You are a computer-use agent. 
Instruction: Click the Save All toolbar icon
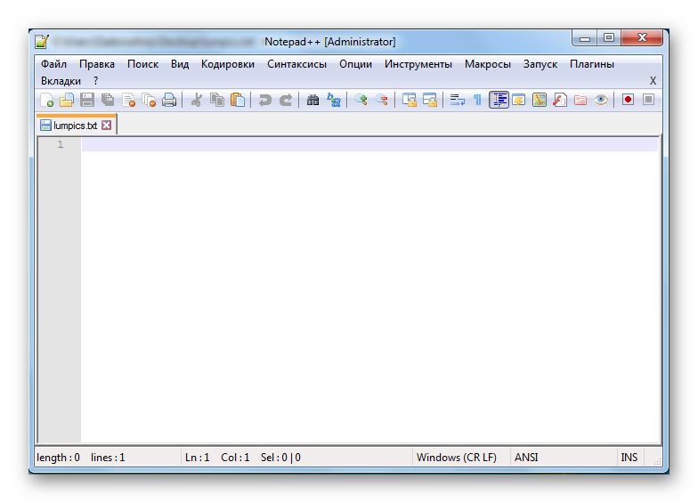click(108, 100)
